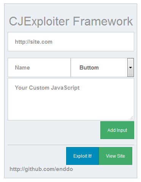The height and width of the screenshot is (182, 141).
Task: Add another input row with green button
Action: click(117, 130)
